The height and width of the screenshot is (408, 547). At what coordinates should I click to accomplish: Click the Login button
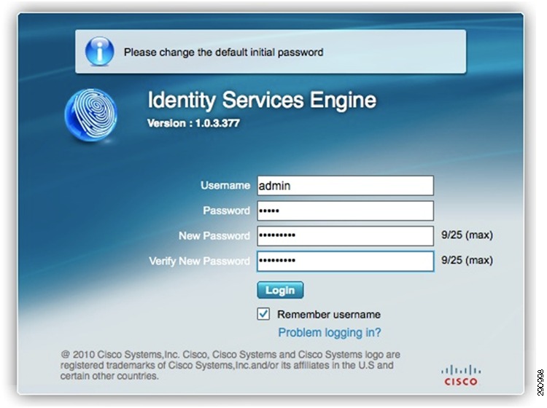tap(280, 290)
